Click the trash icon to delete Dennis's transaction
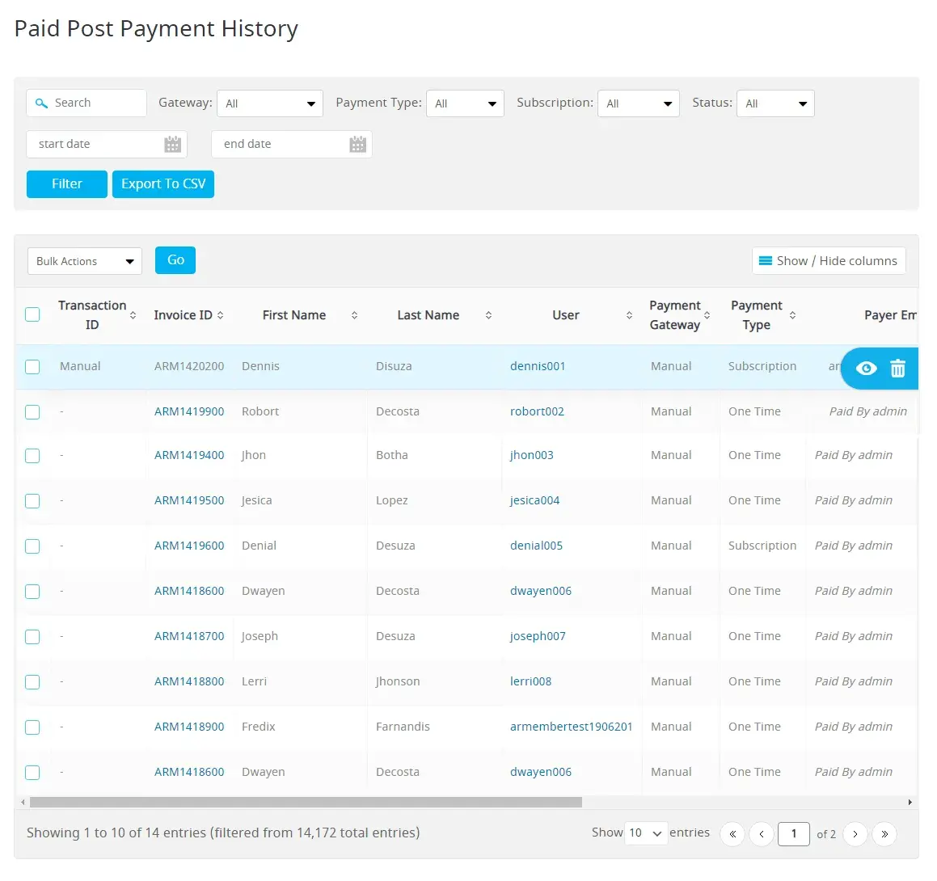Screen dimensions: 937x881 point(897,369)
